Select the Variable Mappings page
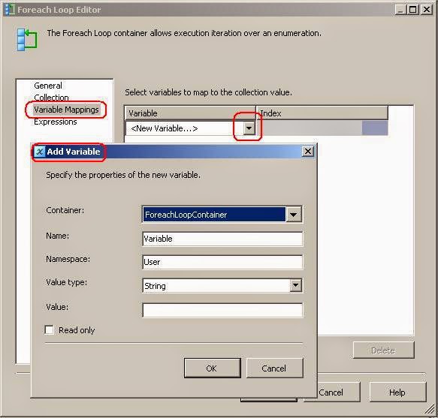This screenshot has height=418, width=438. [66, 110]
